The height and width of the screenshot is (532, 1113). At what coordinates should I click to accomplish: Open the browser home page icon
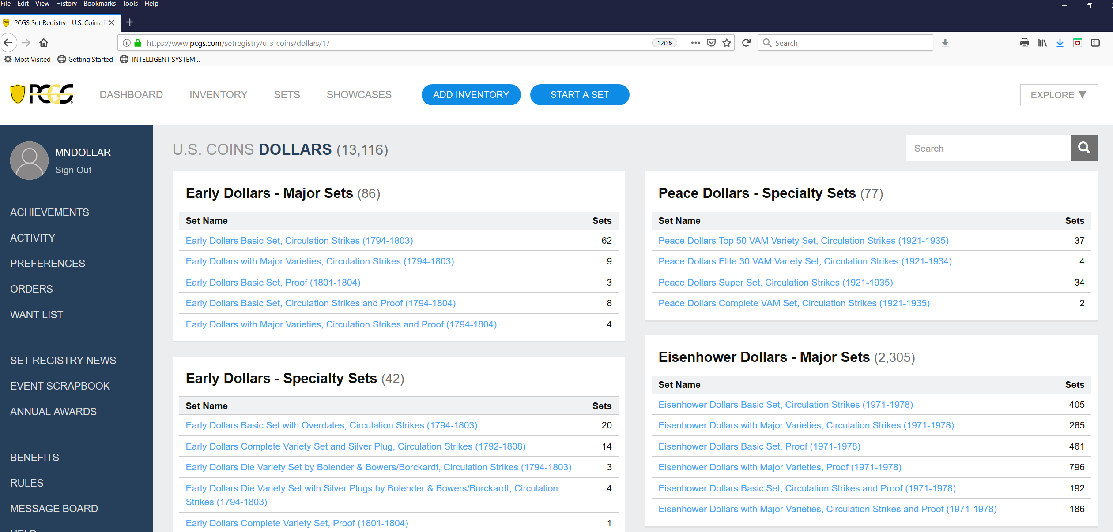click(x=44, y=43)
